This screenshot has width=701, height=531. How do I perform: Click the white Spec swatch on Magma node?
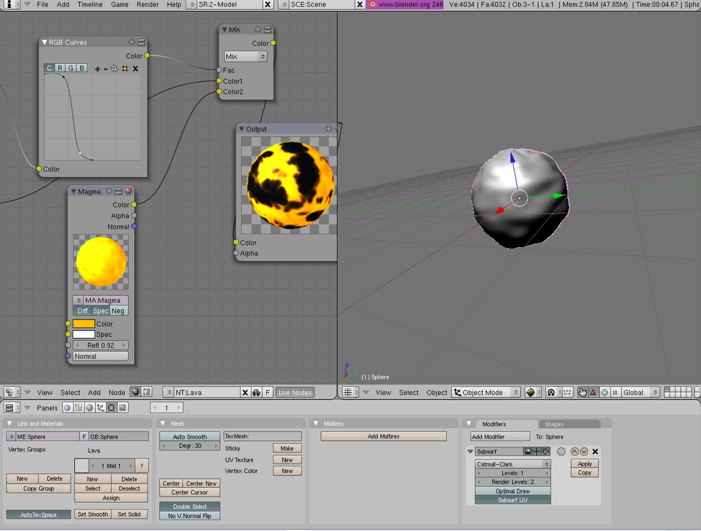click(84, 334)
